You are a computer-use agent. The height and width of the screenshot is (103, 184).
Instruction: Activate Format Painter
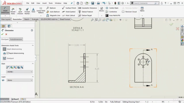point(27,11)
